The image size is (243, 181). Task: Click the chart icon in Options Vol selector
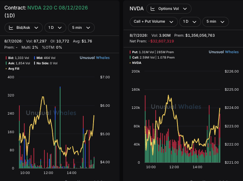point(153,9)
